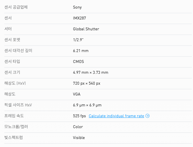Select the 6.21 mm diagonal value
Image resolution: width=193 pixels, height=147 pixels.
(81, 51)
